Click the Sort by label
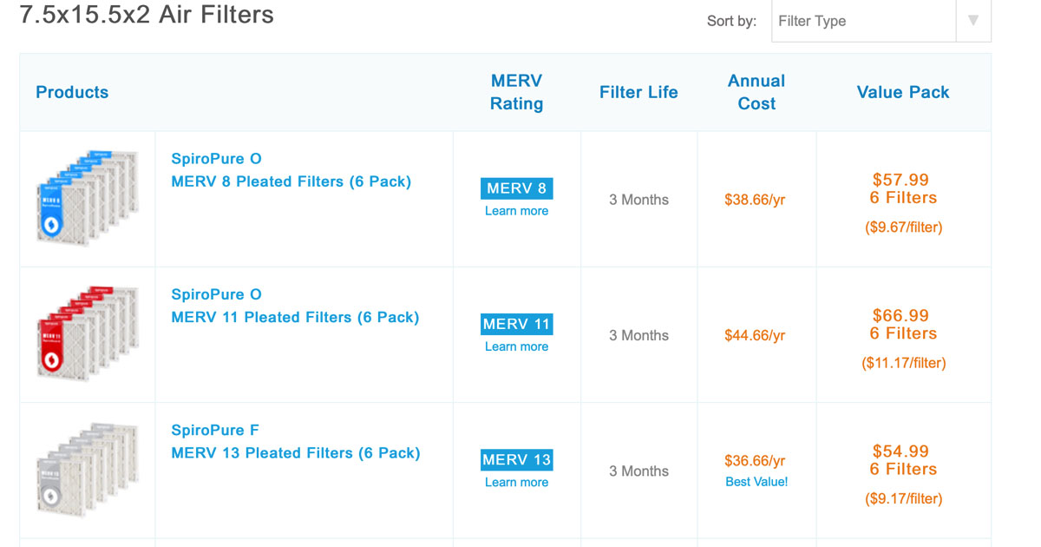Screen dimensions: 1041x547 click(731, 21)
